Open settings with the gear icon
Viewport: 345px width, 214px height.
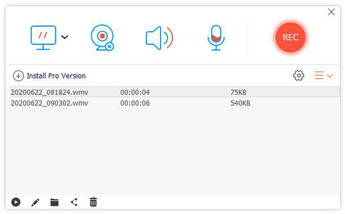click(x=298, y=76)
